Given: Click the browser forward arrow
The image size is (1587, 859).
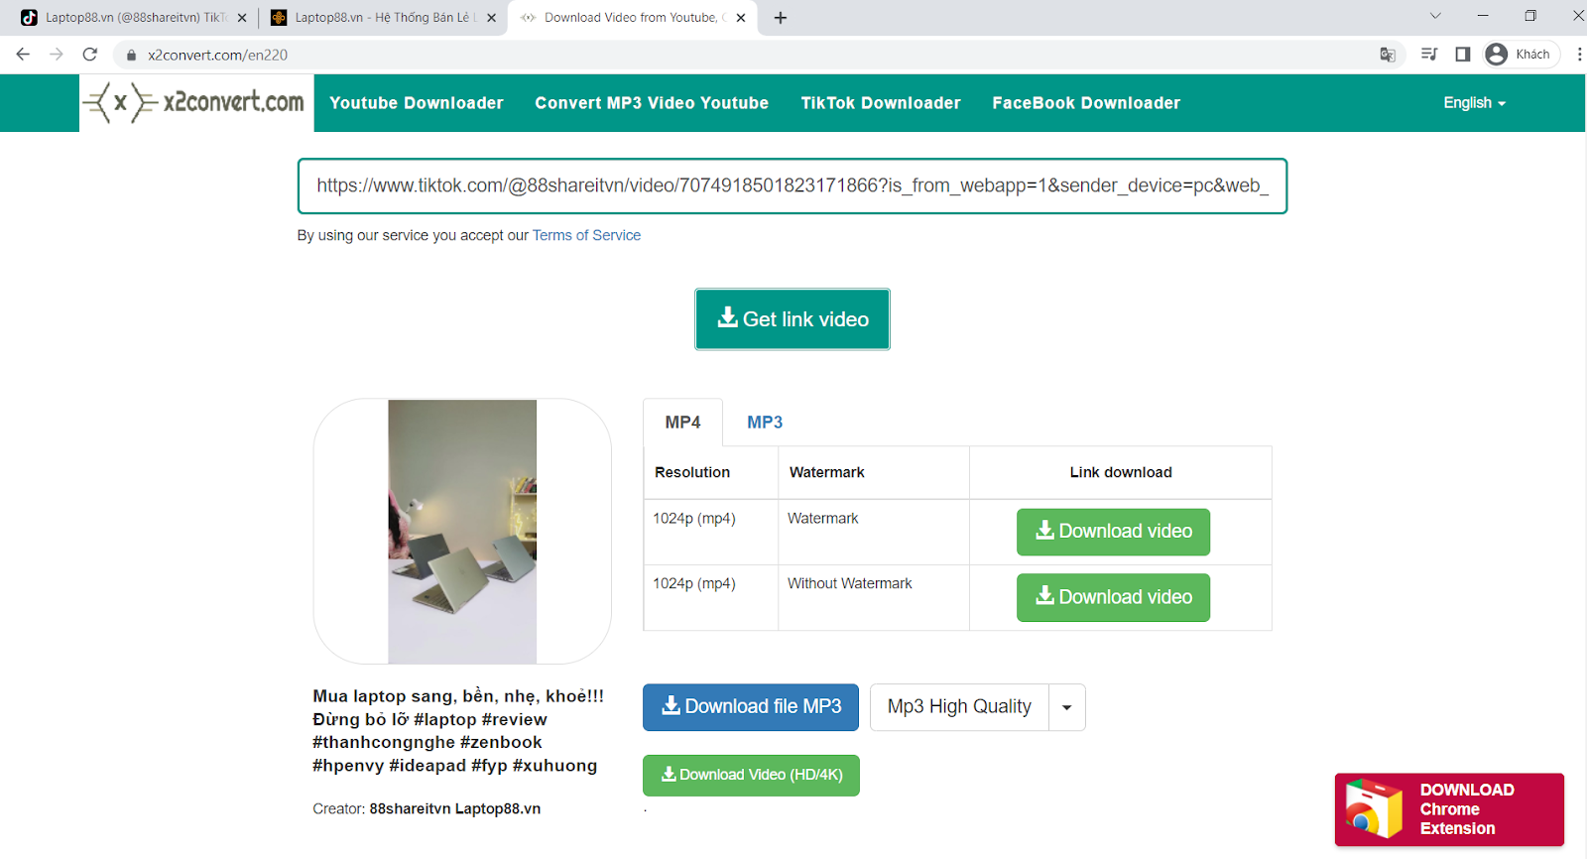Looking at the screenshot, I should click(x=57, y=55).
